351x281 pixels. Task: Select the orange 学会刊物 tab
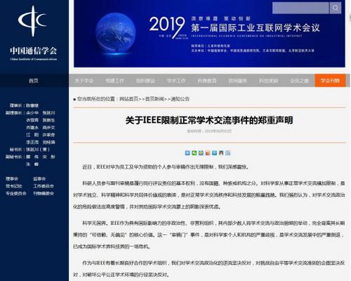coord(330,81)
